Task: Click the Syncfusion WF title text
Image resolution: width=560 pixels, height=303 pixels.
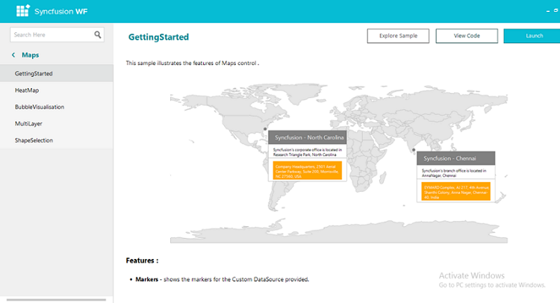Action: coord(60,11)
